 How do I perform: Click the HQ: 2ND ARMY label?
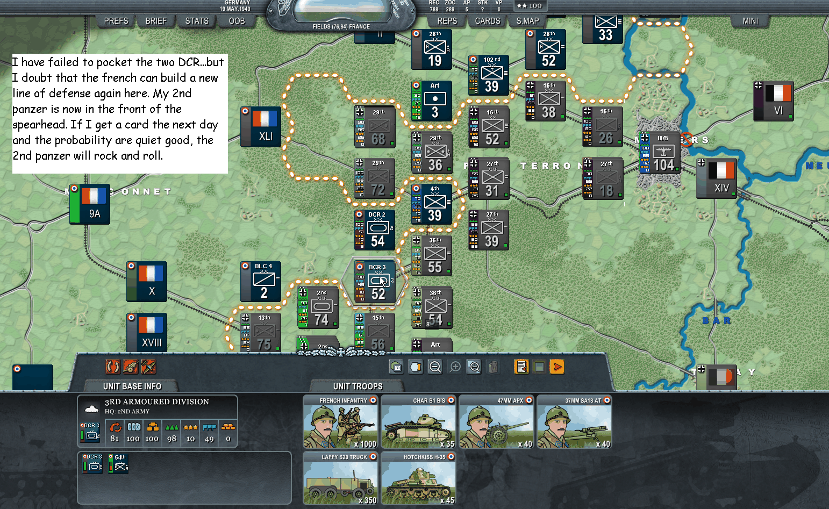(127, 412)
